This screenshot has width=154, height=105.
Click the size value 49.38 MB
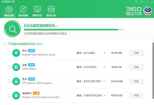[x=117, y=53]
